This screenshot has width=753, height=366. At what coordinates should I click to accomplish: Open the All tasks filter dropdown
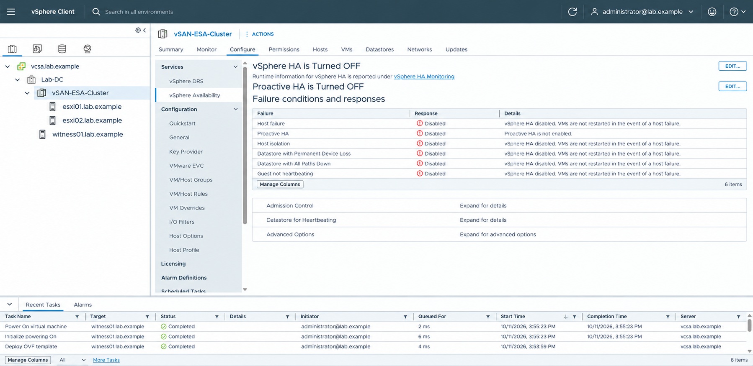(x=72, y=360)
